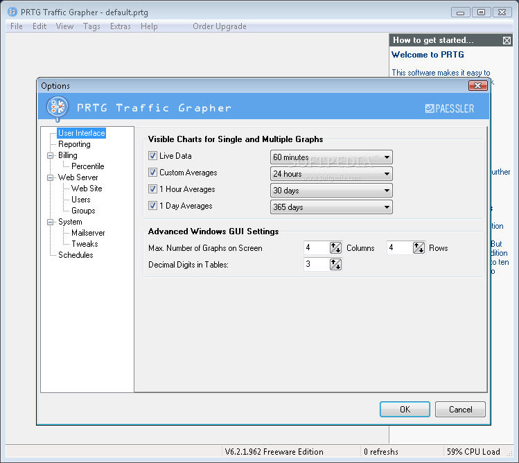Click the Paessler logo in the Options banner

click(x=450, y=109)
